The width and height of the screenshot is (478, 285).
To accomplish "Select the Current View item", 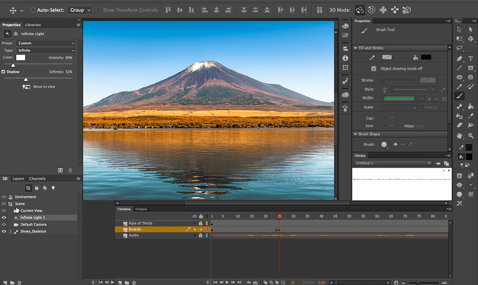I will (x=31, y=211).
